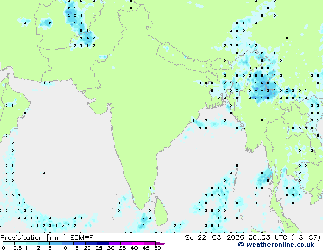Click the "50" legend scale label
The height and width of the screenshot is (250, 323).
coord(157,248)
